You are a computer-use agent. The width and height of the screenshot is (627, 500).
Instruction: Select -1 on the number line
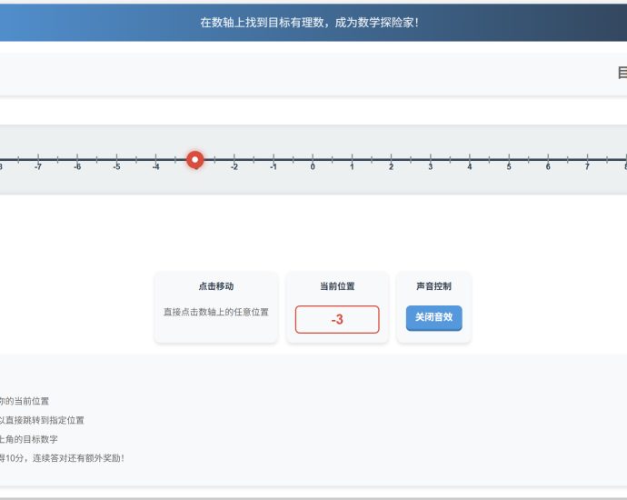tap(274, 160)
